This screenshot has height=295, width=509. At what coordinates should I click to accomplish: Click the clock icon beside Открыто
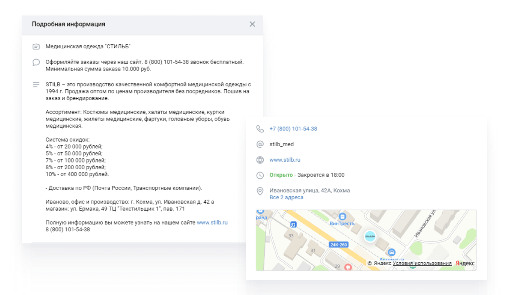pos(260,175)
